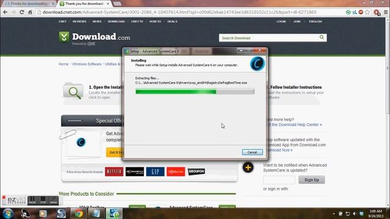Screen dimensions: 390x219
Task: Bookmark this page with the star icon
Action: (x=367, y=12)
